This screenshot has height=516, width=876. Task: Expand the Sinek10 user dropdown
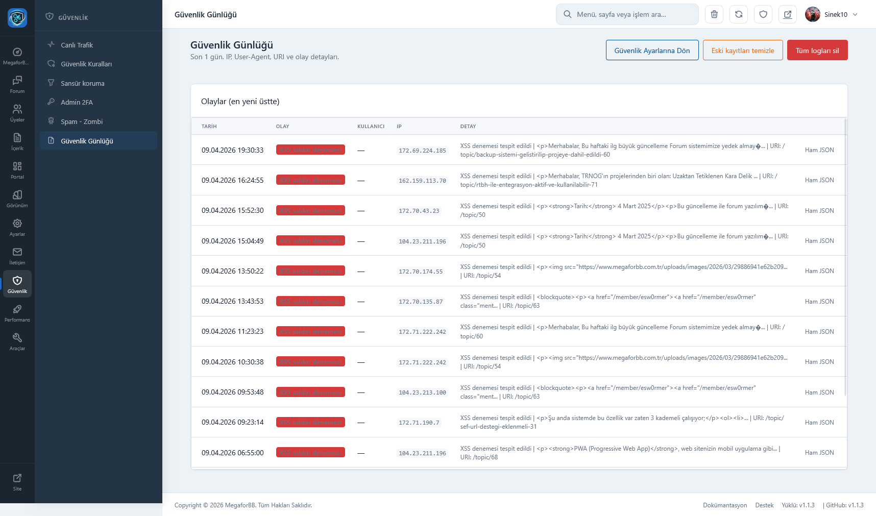pyautogui.click(x=832, y=14)
